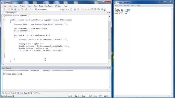This screenshot has width=175, height=98.
Task: Open the Configure menu
Action: (49, 6)
